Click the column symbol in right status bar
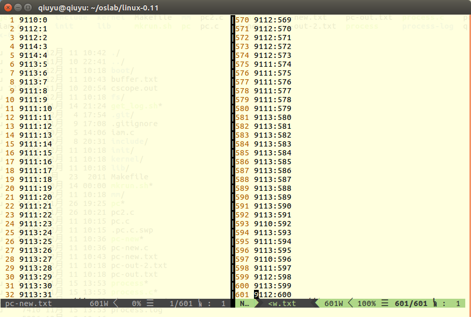The image size is (471, 317). (x=435, y=303)
